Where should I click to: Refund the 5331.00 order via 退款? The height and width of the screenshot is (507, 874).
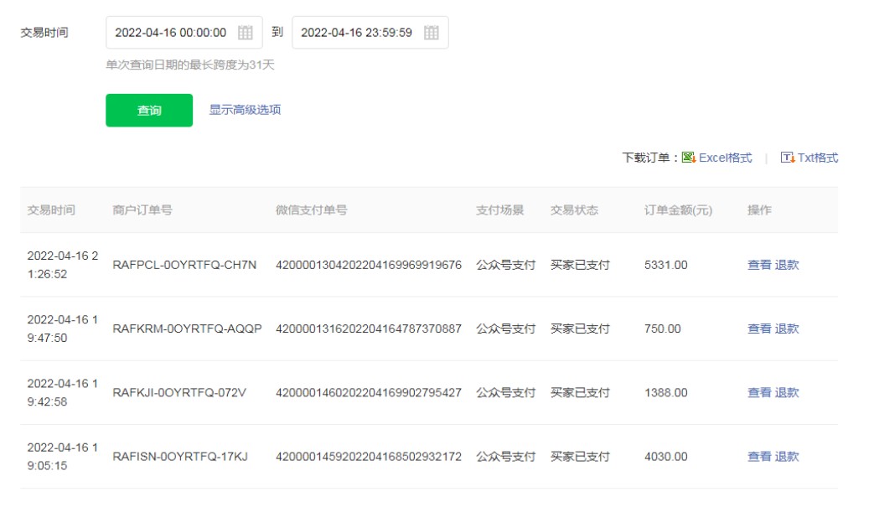point(787,265)
